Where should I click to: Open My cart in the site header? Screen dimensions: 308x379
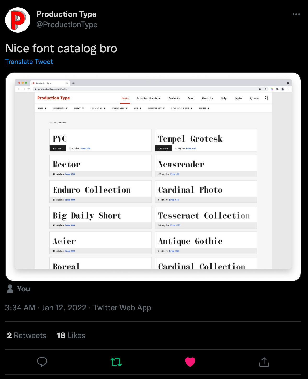254,98
